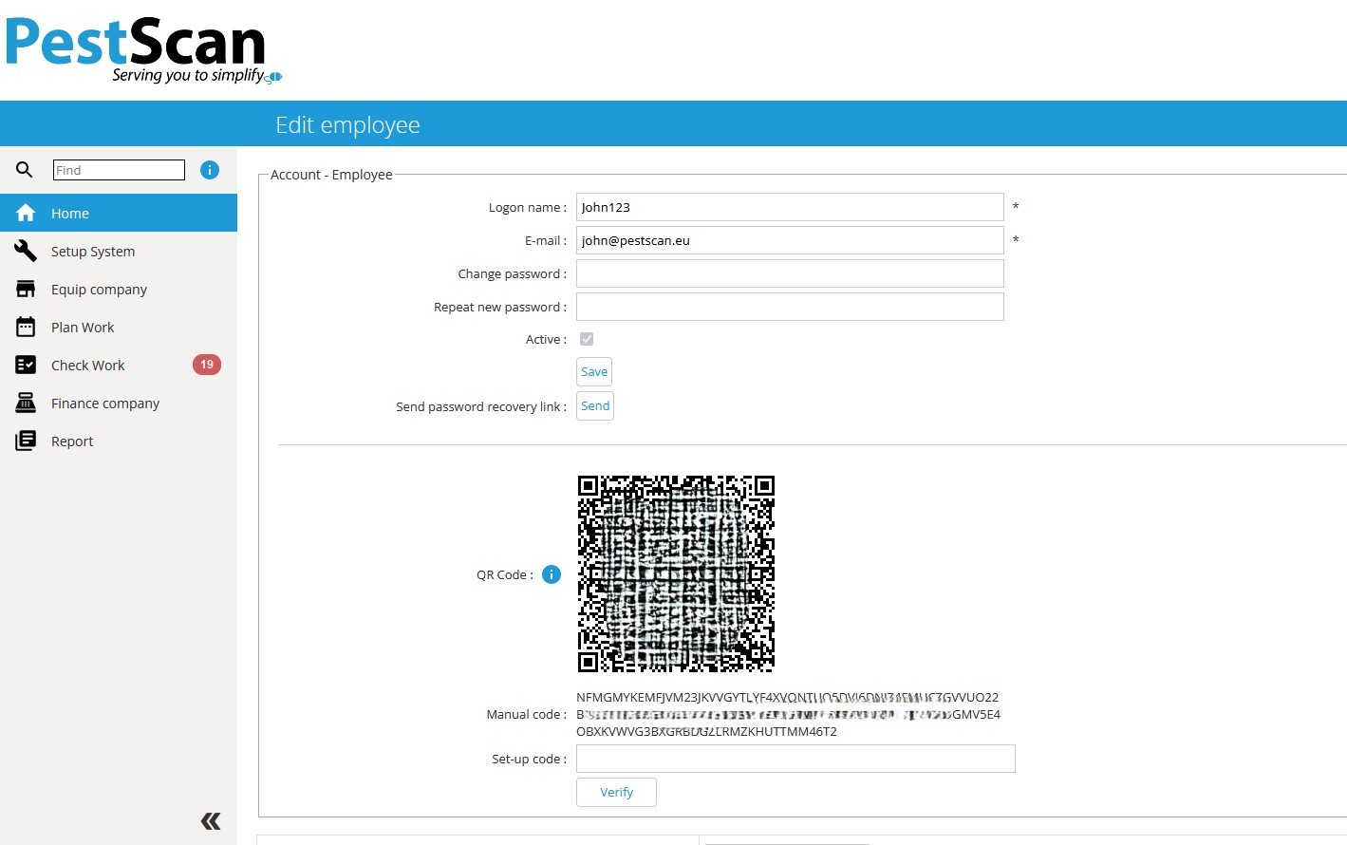The width and height of the screenshot is (1347, 845).
Task: Open Report menu item
Action: tap(119, 441)
